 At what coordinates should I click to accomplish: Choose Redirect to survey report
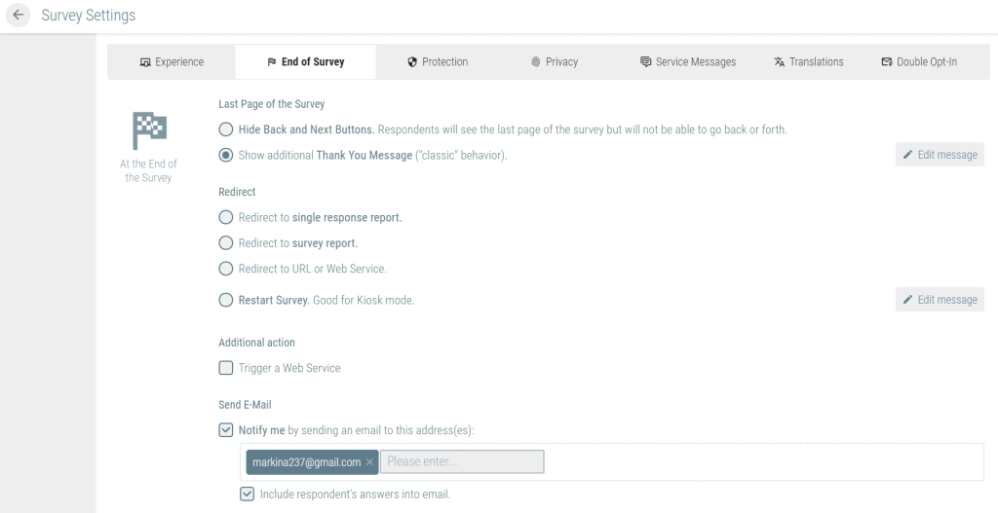coord(226,242)
